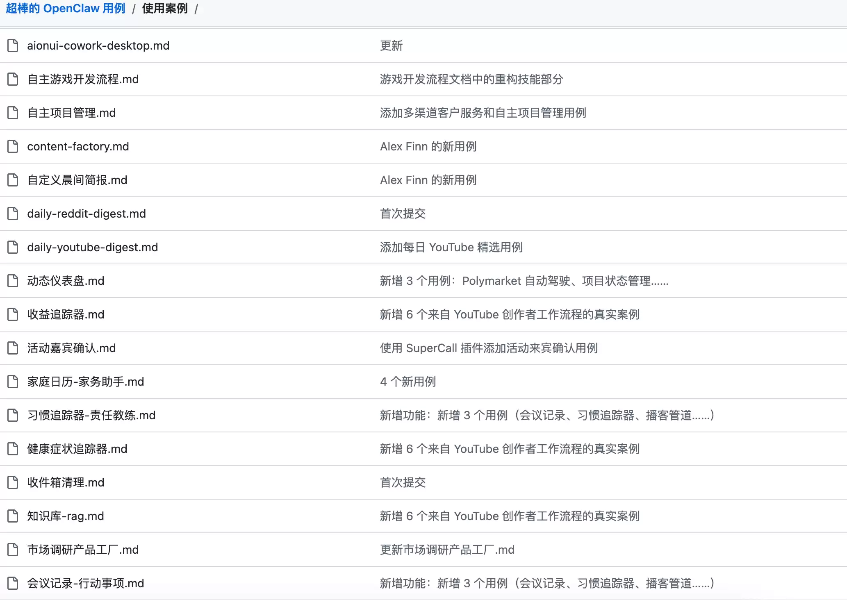
Task: Open 市场调研产品工厂.md
Action: [83, 550]
